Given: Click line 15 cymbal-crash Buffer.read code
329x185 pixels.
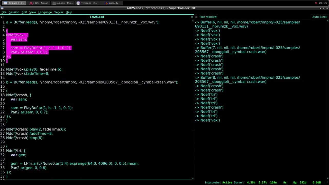Looking at the screenshot, I should (92, 82).
